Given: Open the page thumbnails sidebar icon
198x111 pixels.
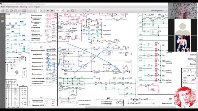Looking at the screenshot, I should 2,21.
